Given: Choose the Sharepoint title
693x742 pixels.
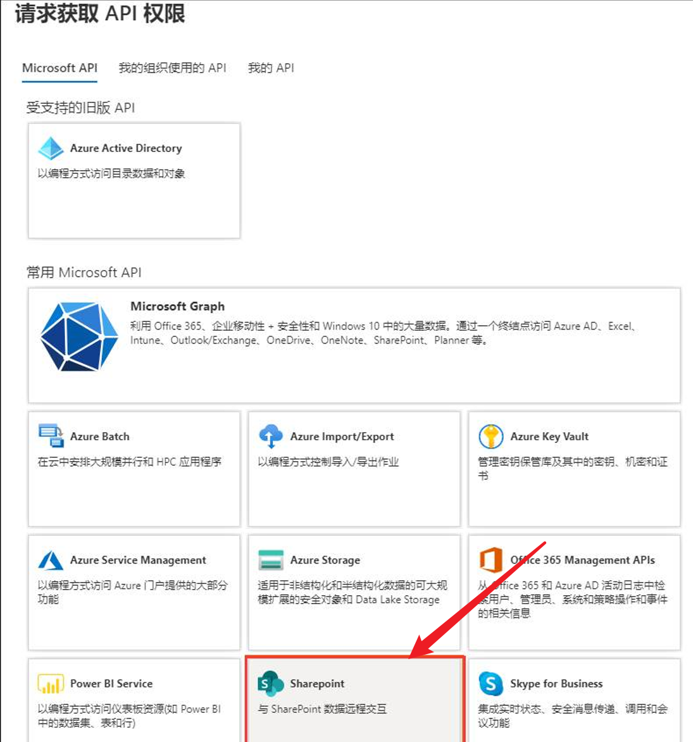Looking at the screenshot, I should [x=317, y=684].
